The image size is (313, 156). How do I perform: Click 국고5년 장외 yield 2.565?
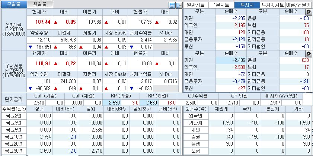pyautogui.click(x=97, y=130)
